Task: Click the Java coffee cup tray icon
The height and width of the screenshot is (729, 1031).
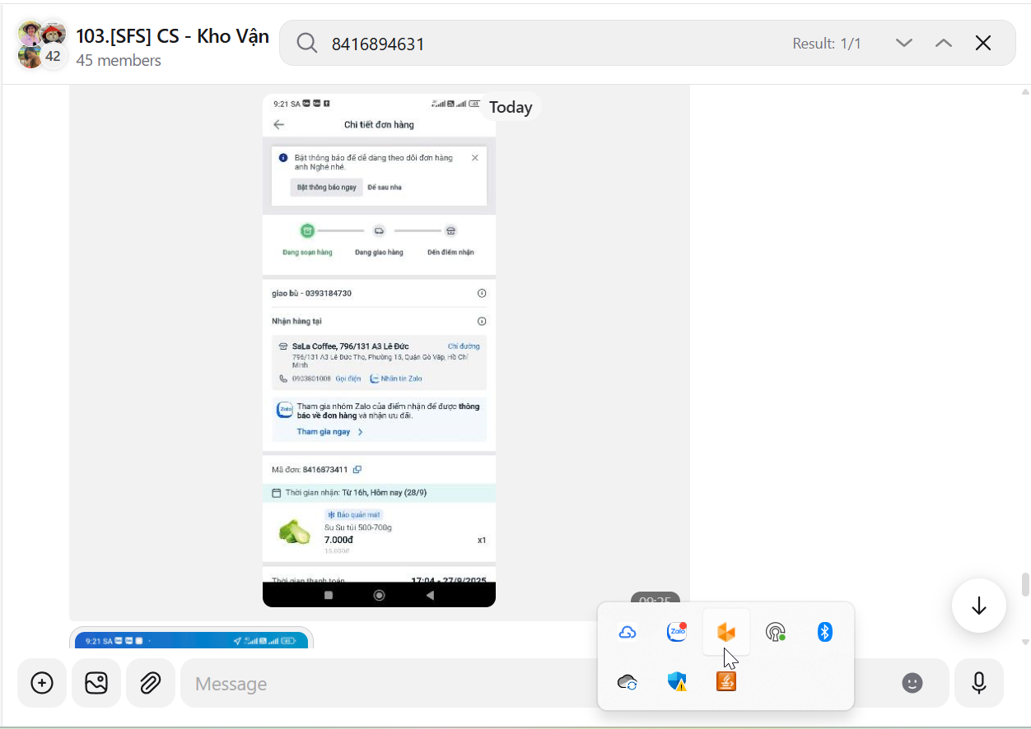Action: (x=726, y=681)
